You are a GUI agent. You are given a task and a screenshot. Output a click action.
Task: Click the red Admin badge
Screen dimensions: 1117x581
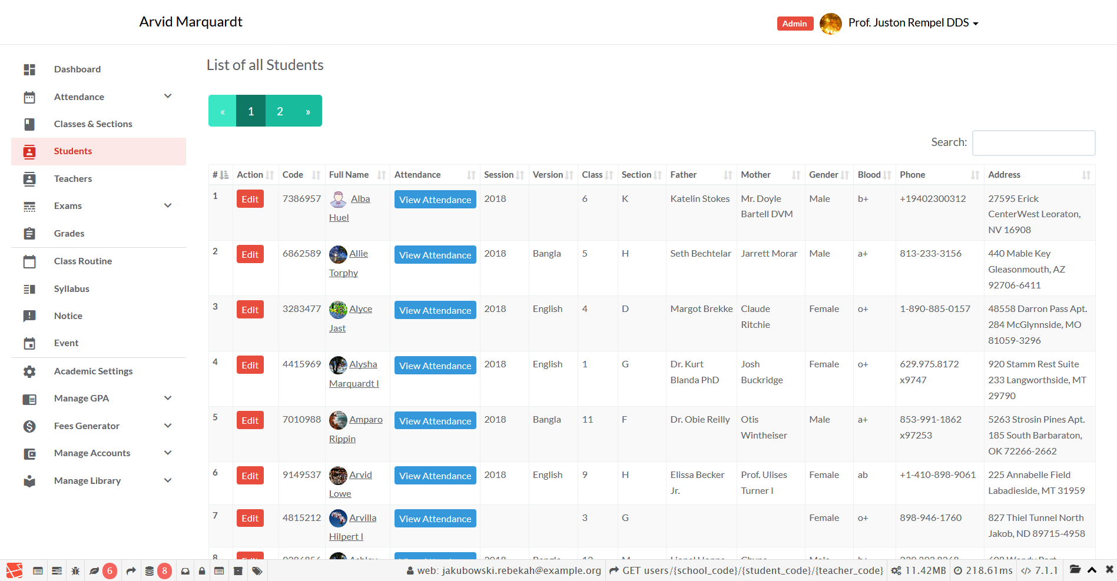click(x=795, y=24)
